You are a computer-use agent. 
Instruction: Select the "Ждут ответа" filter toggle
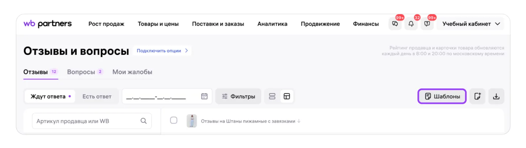pos(50,96)
